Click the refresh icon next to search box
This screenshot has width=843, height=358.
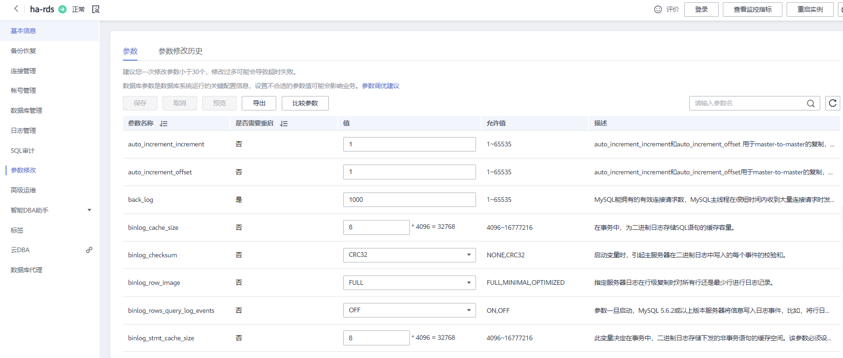pyautogui.click(x=832, y=103)
